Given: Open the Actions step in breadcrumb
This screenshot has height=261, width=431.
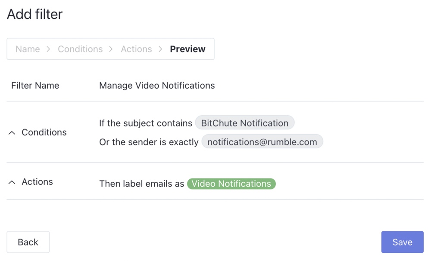Looking at the screenshot, I should coord(136,49).
